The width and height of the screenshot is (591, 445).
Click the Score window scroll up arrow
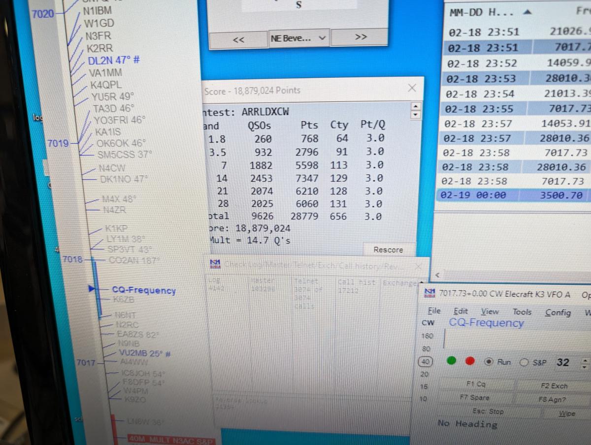pyautogui.click(x=416, y=107)
